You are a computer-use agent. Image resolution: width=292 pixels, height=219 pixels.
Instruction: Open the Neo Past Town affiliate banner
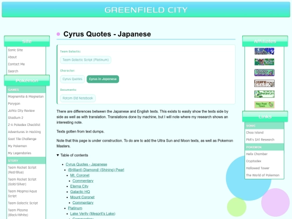point(264,105)
